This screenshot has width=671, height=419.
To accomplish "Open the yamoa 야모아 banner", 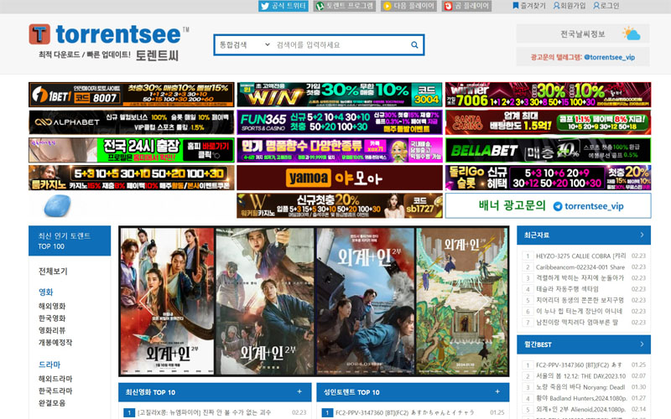I will 340,178.
